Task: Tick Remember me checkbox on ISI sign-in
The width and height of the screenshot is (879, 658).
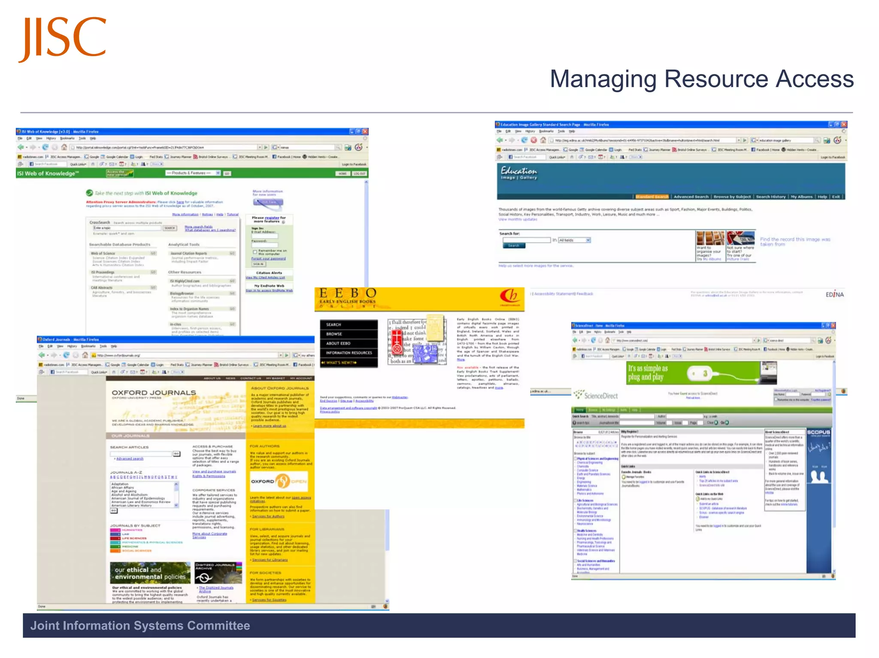Action: tap(255, 252)
